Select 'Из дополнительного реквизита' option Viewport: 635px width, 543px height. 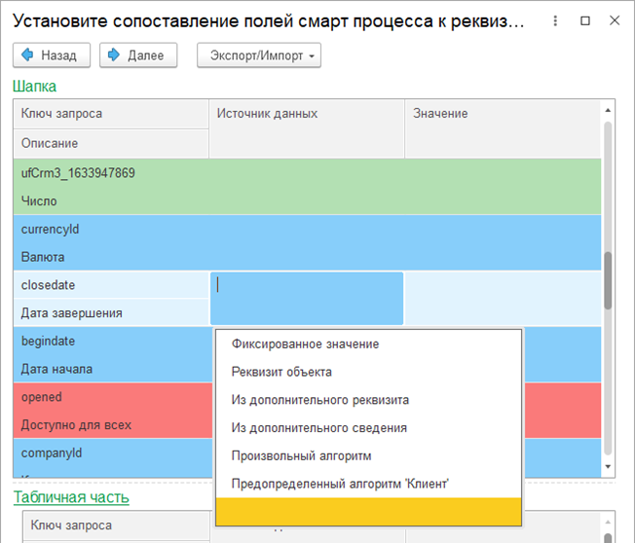(319, 400)
